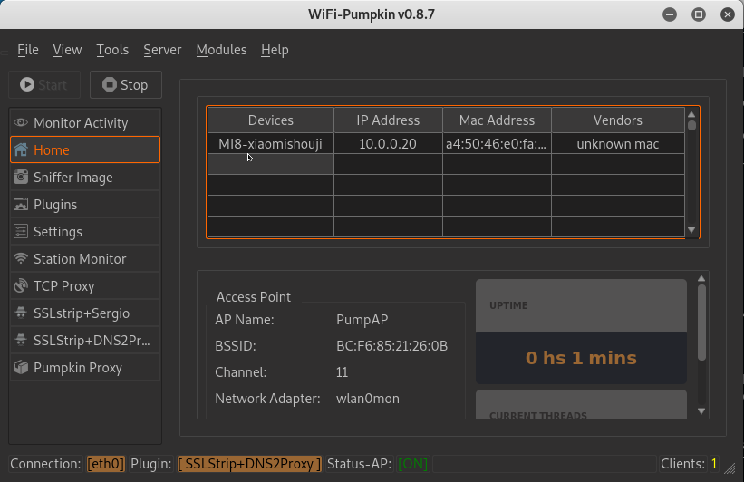The width and height of the screenshot is (744, 482).
Task: Open the Server menu
Action: point(162,50)
